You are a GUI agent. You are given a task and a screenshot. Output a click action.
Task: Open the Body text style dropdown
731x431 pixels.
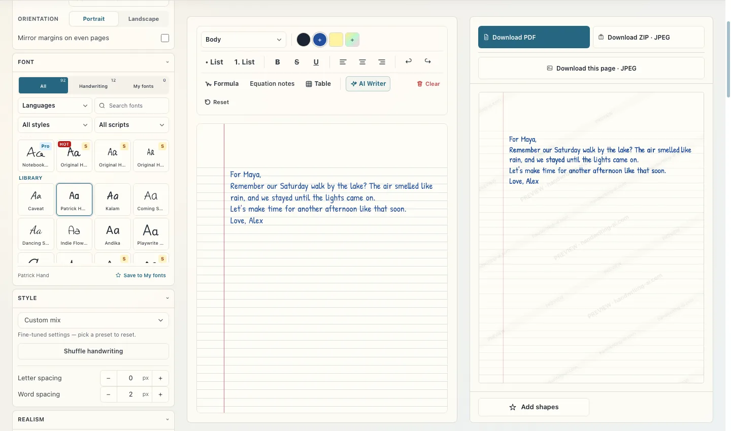(244, 40)
